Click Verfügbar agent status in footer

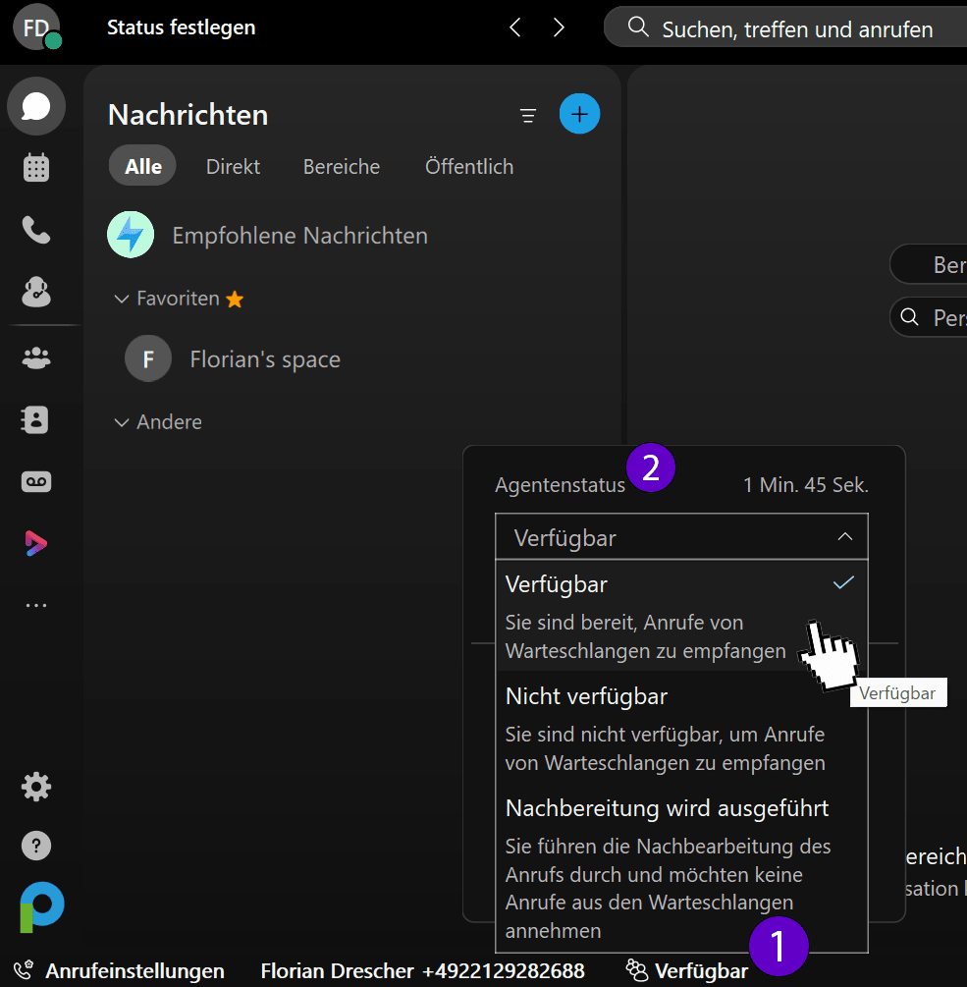pos(702,970)
